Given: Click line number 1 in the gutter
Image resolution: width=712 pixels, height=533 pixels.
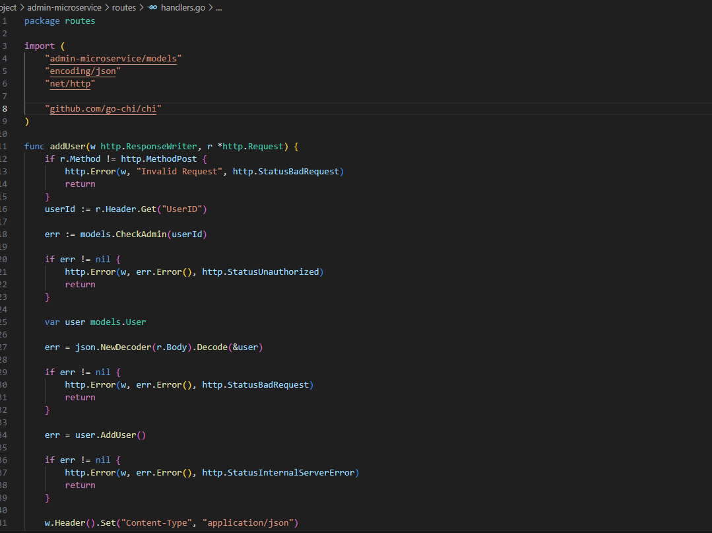Looking at the screenshot, I should 5,21.
